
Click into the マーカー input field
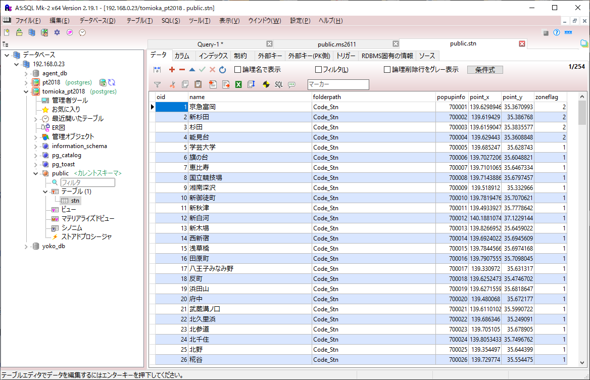[x=338, y=84]
